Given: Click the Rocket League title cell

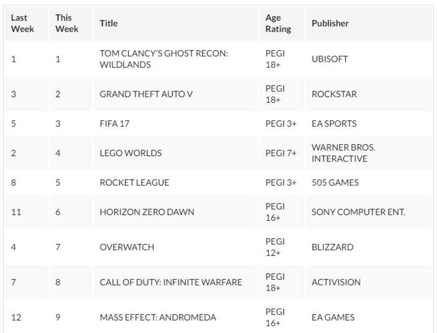Looking at the screenshot, I should click(176, 182).
